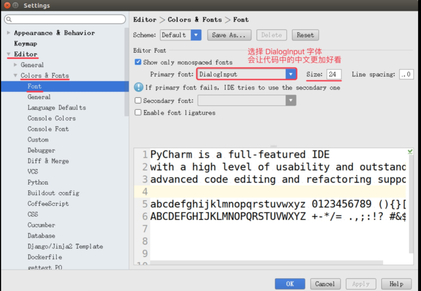Collapse the Editor tree node
Screen dimensions: 421x291
click(9, 54)
